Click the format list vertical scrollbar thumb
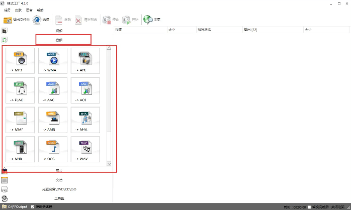Viewport: 351px width, 210px height. (109, 90)
